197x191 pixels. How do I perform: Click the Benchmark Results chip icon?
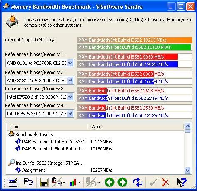[12, 134]
